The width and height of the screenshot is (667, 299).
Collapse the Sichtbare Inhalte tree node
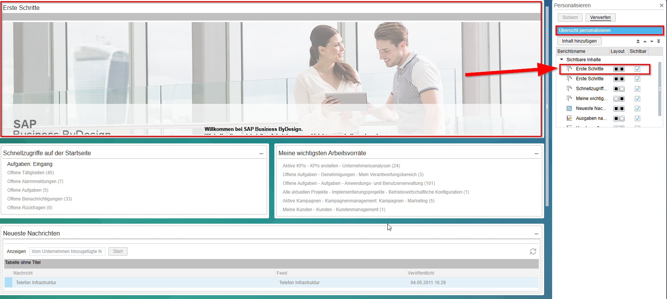562,60
